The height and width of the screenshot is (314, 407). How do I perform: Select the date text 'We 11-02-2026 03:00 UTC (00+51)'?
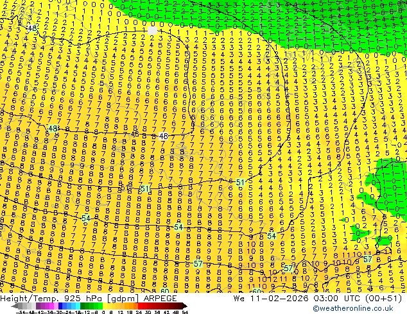318,299
